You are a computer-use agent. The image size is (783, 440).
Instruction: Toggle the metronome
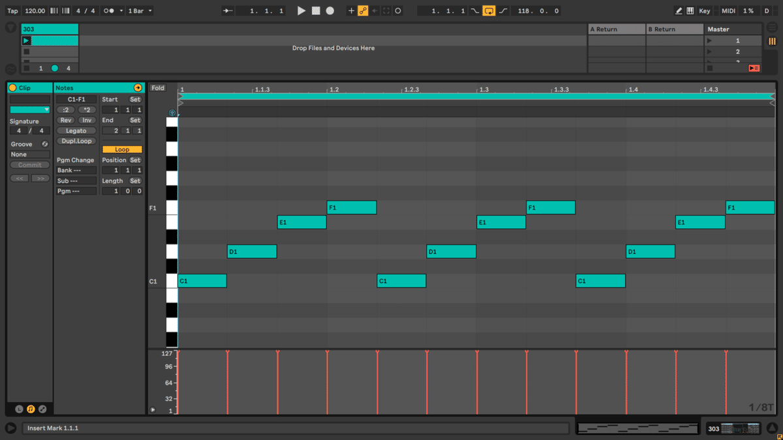click(109, 11)
